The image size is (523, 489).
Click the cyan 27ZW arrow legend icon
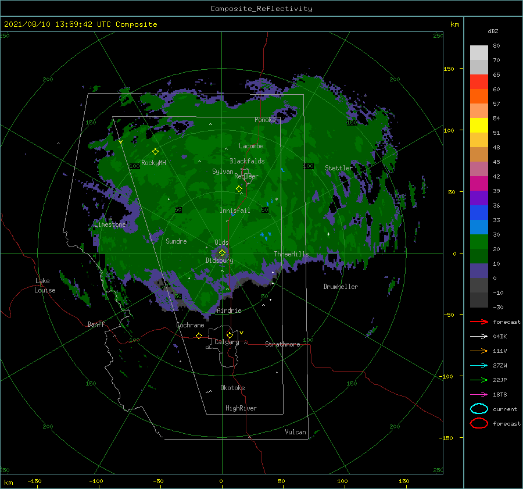(x=479, y=366)
